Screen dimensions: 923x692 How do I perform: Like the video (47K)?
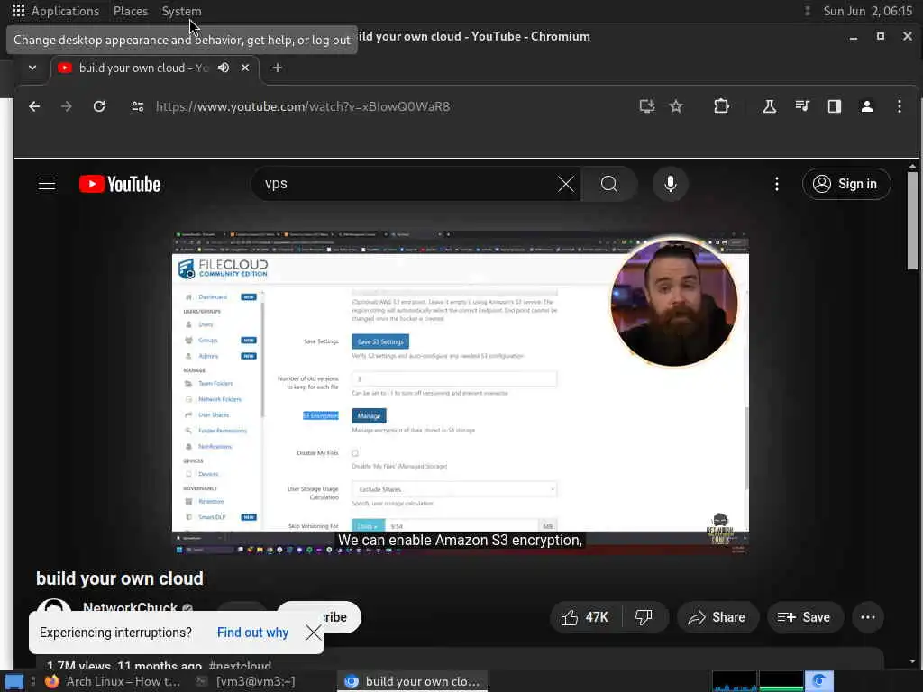pyautogui.click(x=585, y=617)
